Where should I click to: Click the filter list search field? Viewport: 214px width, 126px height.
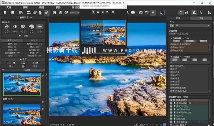[x=190, y=63]
